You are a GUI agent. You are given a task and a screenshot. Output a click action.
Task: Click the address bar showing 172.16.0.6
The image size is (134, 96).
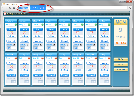[73, 8]
